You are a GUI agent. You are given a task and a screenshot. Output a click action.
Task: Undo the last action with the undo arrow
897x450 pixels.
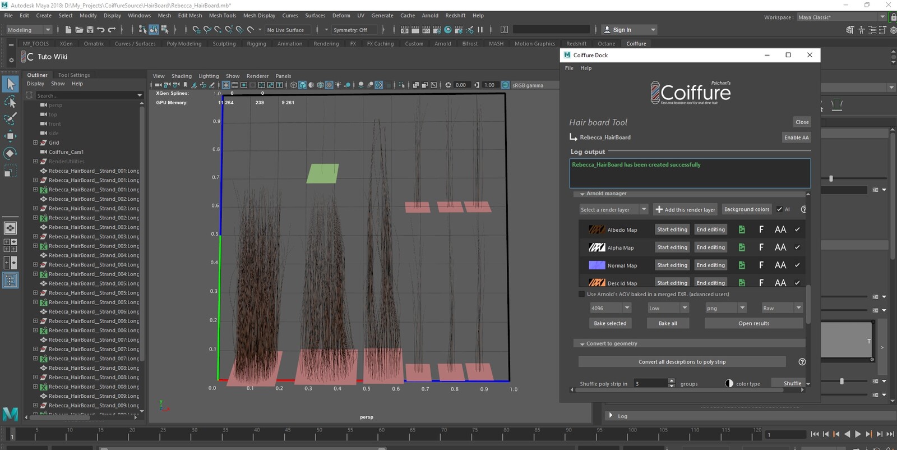pos(101,30)
